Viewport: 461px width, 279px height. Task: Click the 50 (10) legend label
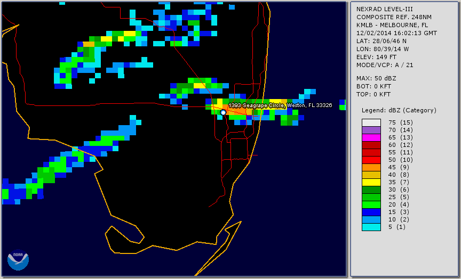click(x=400, y=160)
